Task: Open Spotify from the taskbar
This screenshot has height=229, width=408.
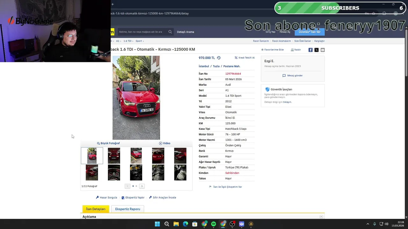Action: 214,224
